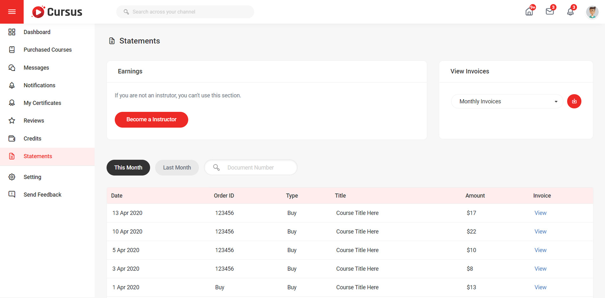Screen dimensions: 605x298
Task: Open Purchased Courses in sidebar
Action: click(48, 50)
